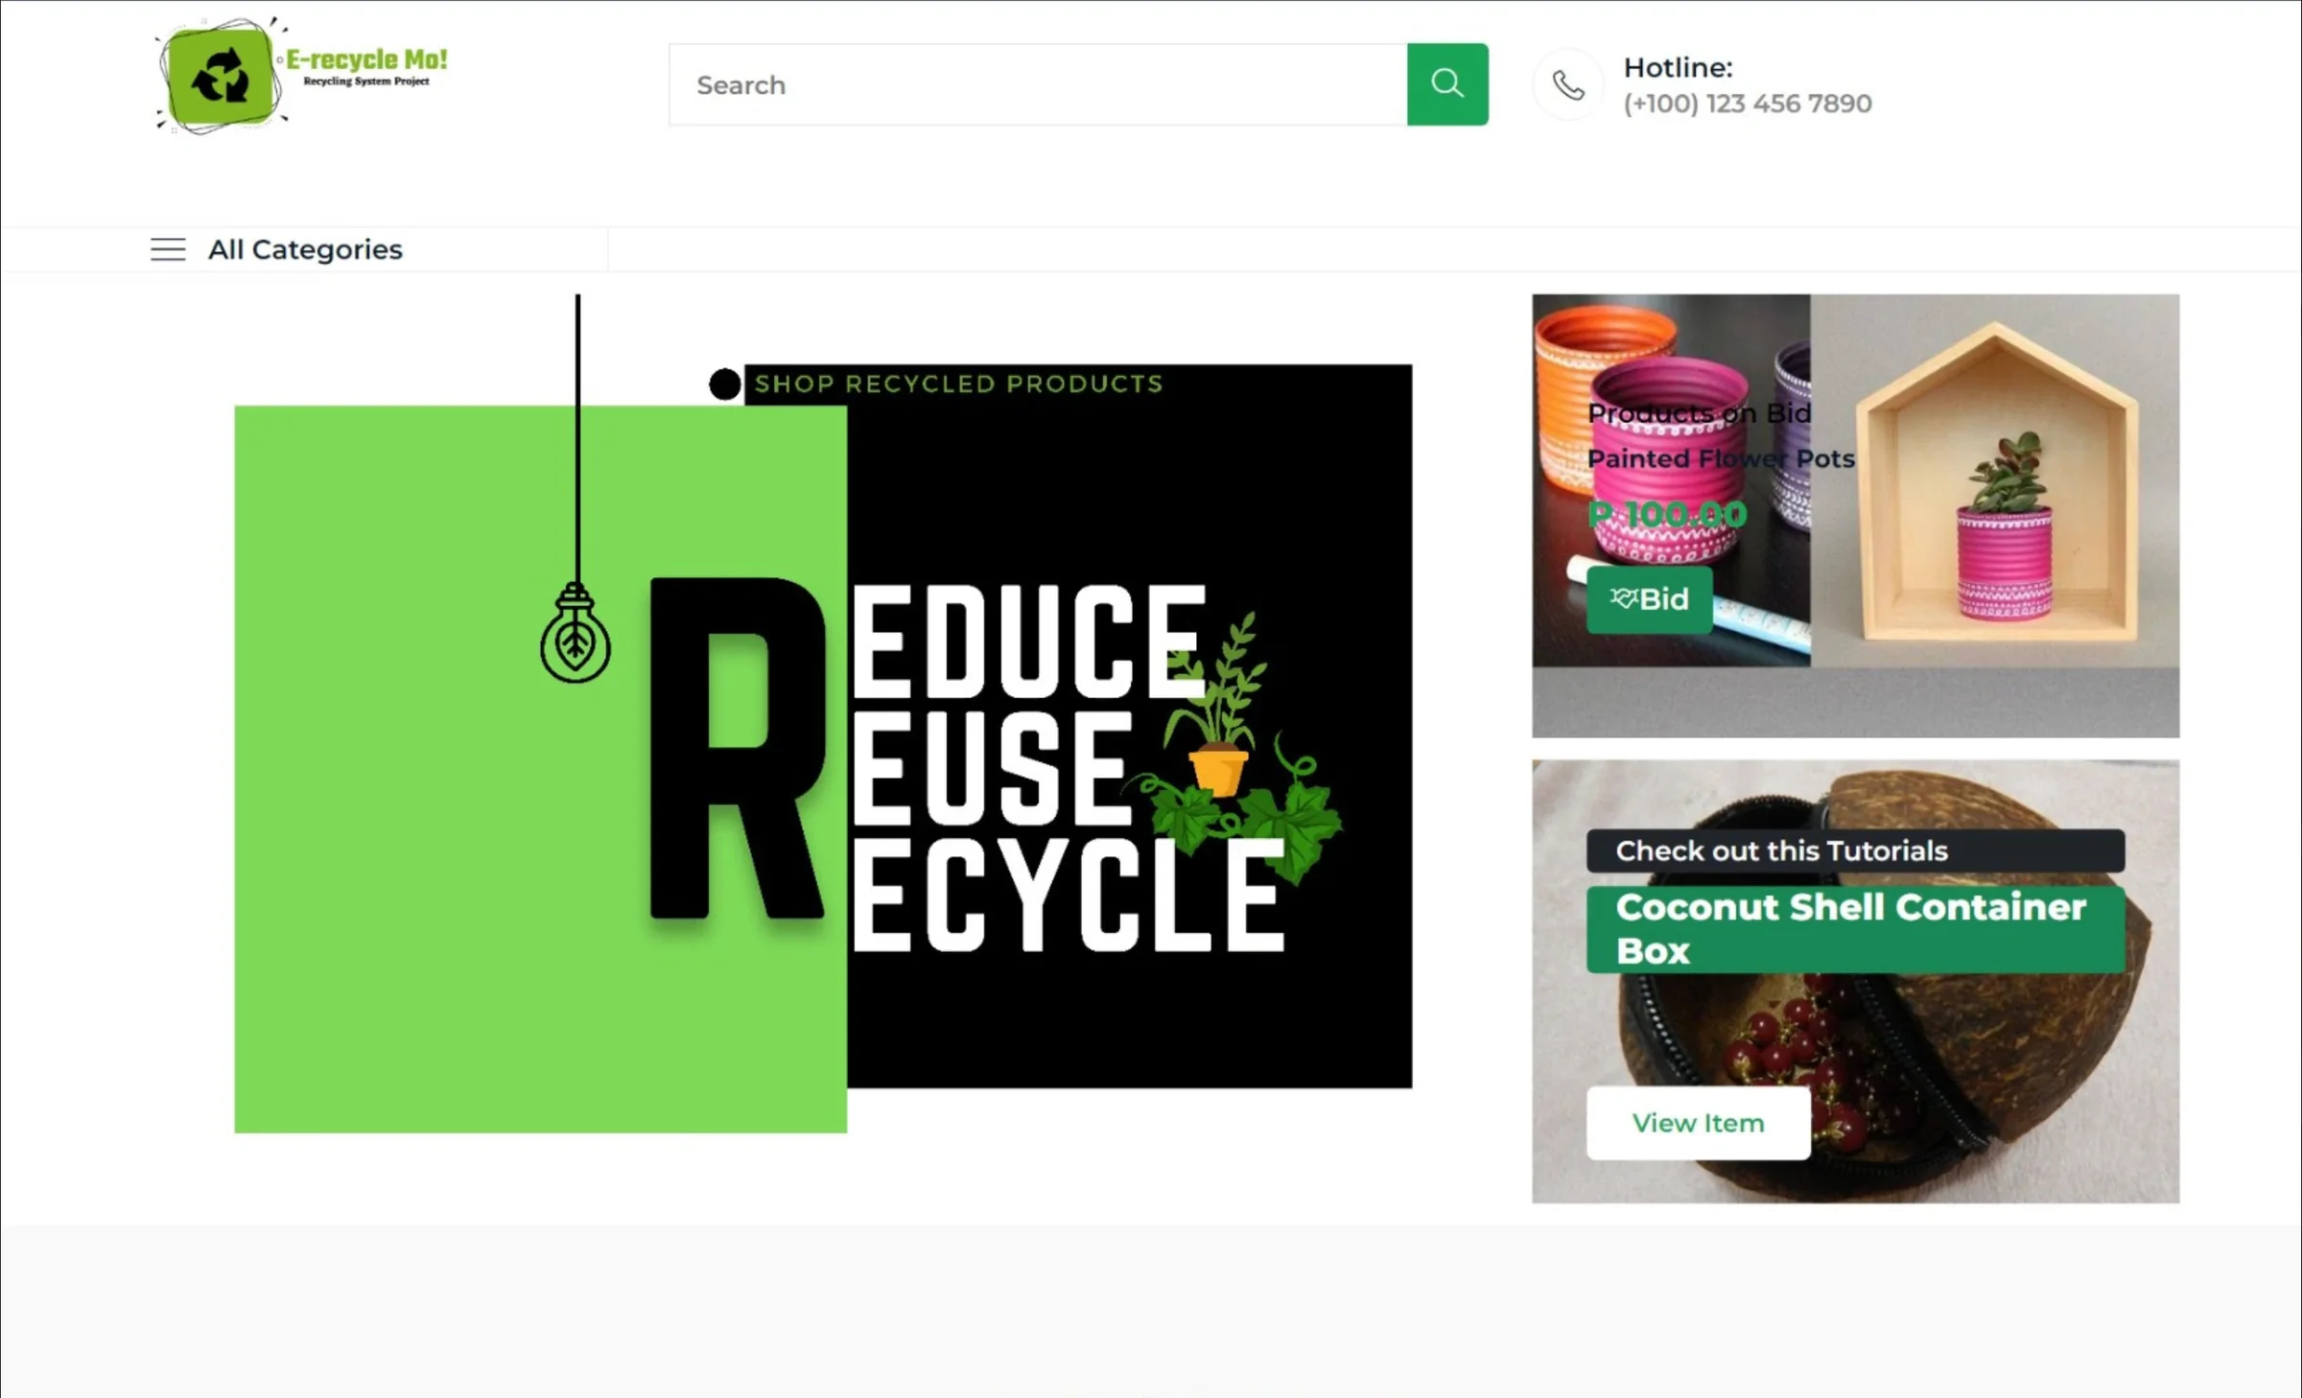Click the Hotline: label
The height and width of the screenshot is (1398, 2302).
click(1678, 67)
